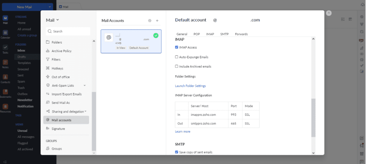Click the Filters funnel icon
Image resolution: width=366 pixels, height=164 pixels.
pyautogui.click(x=48, y=60)
